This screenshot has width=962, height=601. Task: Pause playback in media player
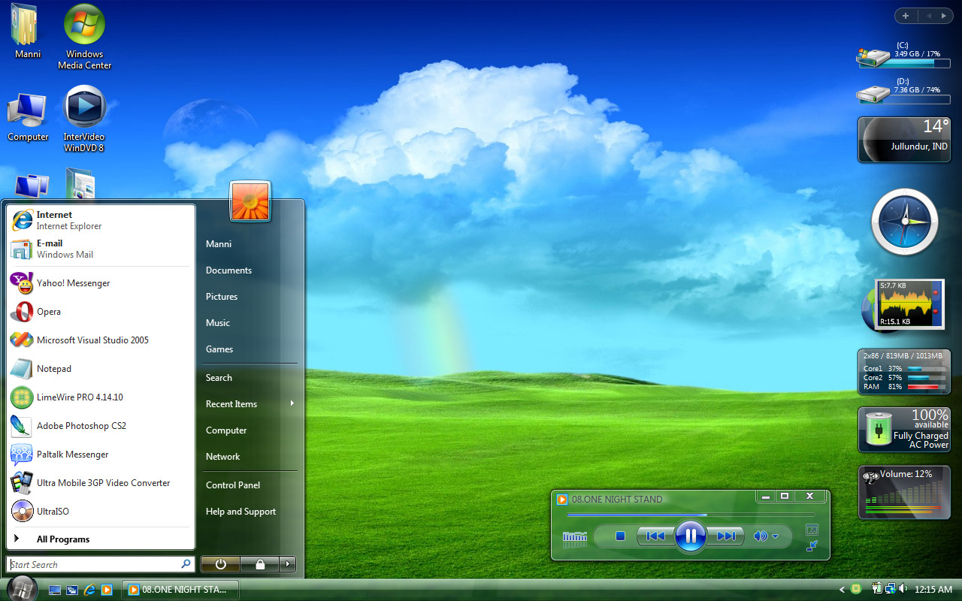coord(690,536)
